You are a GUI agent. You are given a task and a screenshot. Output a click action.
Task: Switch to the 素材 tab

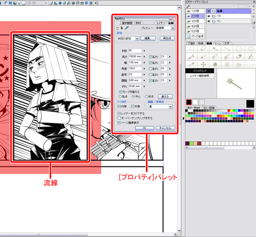tap(138, 23)
